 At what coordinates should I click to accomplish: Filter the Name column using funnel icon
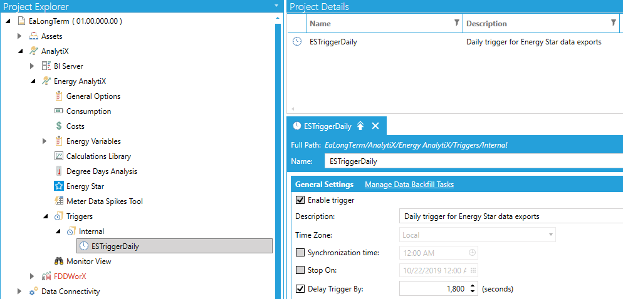coord(456,23)
